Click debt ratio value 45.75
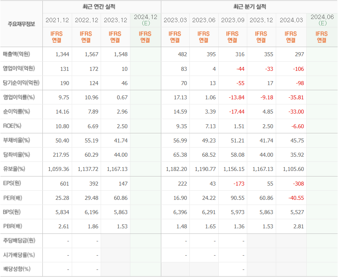 tap(297, 140)
